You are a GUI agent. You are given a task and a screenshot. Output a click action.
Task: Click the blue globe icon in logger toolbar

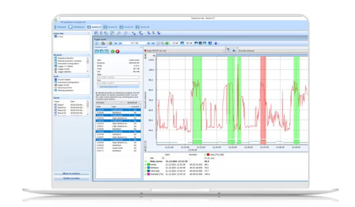[216, 43]
